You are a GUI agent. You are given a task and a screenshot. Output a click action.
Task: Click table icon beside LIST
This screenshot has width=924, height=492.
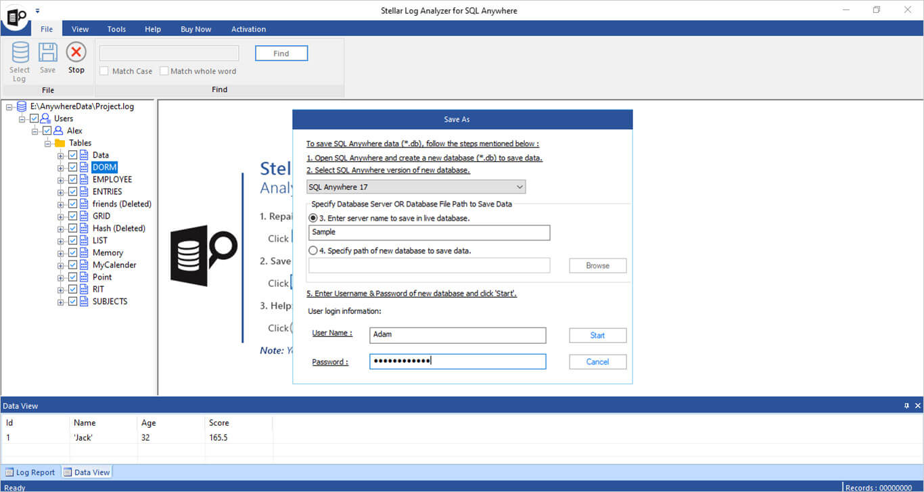(84, 240)
